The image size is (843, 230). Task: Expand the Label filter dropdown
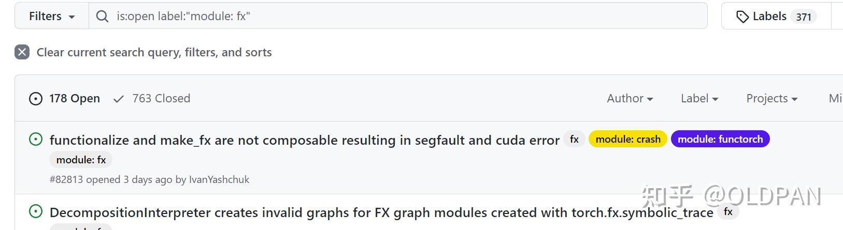pos(699,98)
